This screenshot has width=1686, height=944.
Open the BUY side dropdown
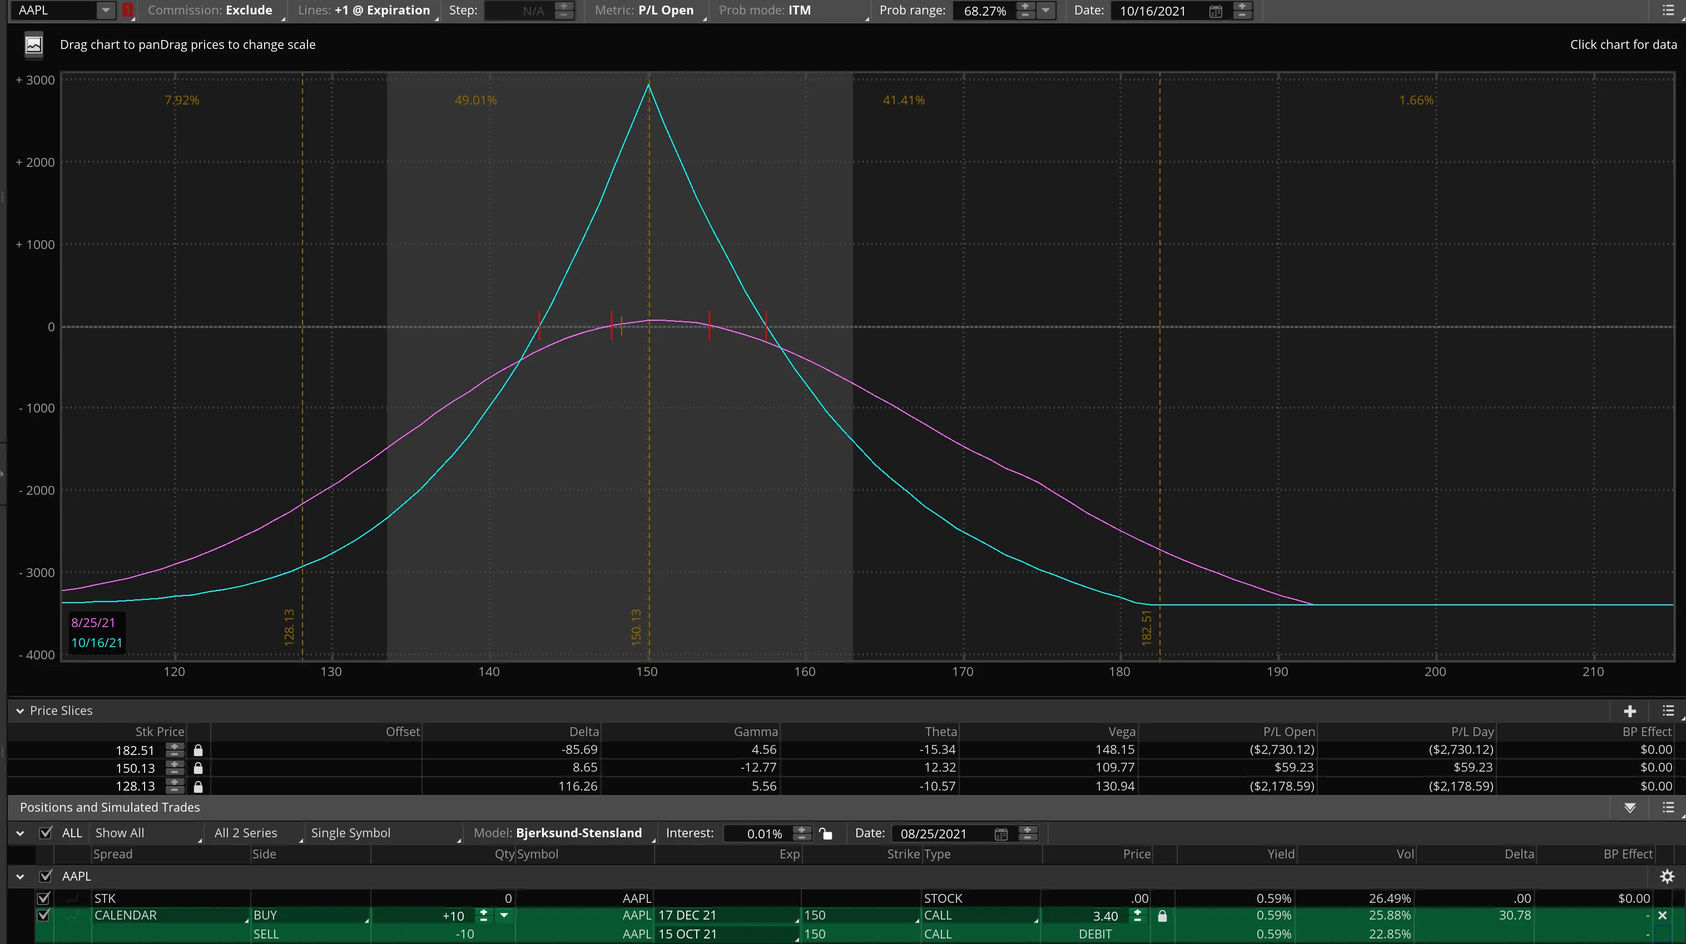pos(311,916)
